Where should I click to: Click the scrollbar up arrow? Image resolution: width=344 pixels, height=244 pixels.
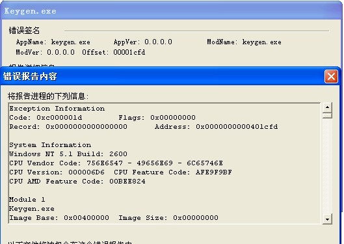[x=327, y=107]
